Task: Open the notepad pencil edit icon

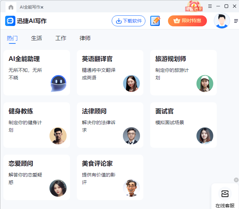Action: 155,21
